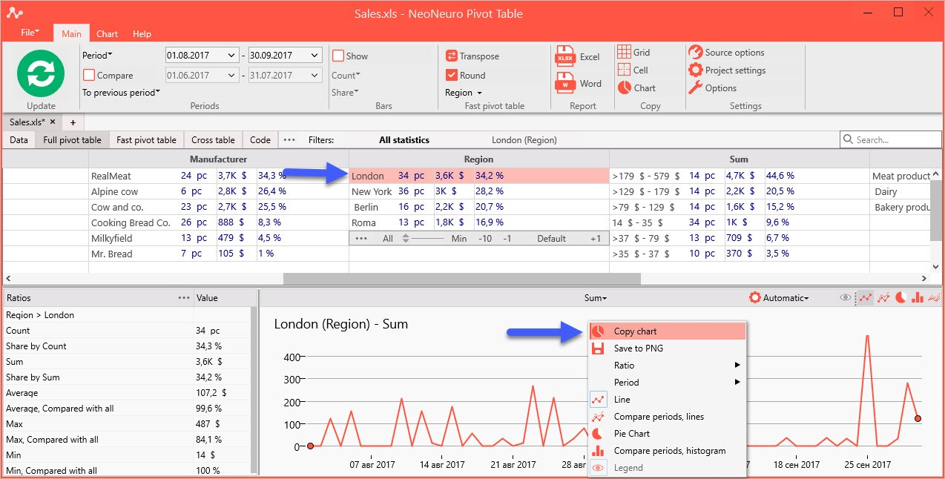The image size is (945, 479).
Task: Select Line chart type in chart toolbar
Action: [865, 297]
